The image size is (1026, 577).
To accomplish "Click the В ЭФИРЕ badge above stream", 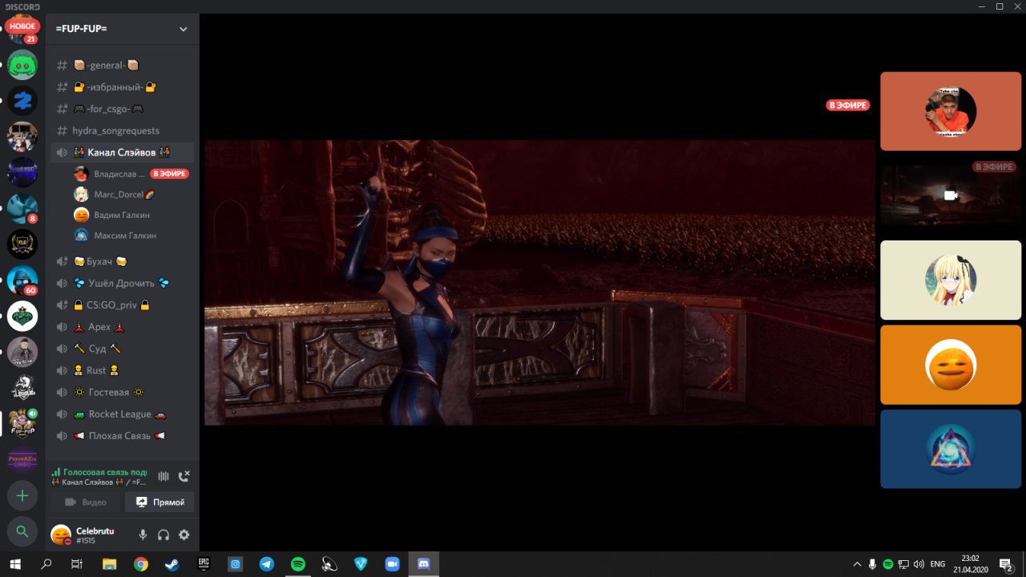I will click(x=848, y=105).
